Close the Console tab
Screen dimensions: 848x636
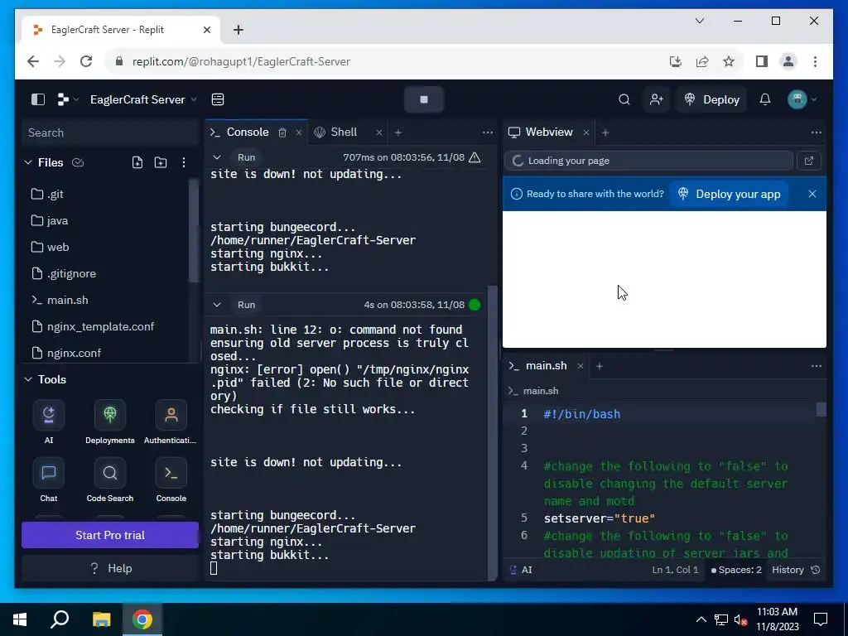298,132
